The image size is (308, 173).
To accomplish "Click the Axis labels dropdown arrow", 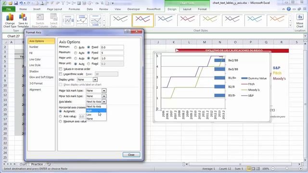I will coord(104,101).
